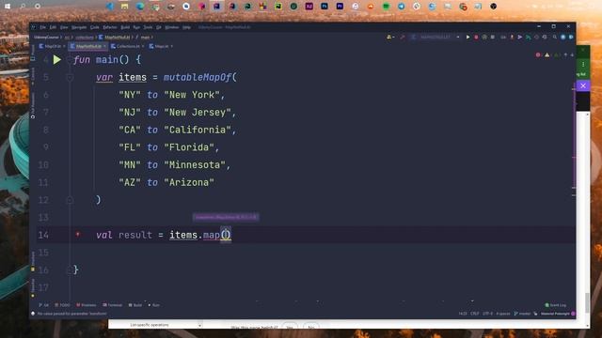
Task: Open the master branch selector
Action: point(522,314)
